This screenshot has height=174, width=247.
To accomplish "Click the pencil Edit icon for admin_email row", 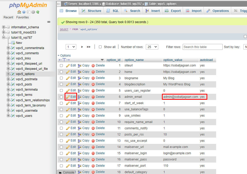I will (x=68, y=97).
